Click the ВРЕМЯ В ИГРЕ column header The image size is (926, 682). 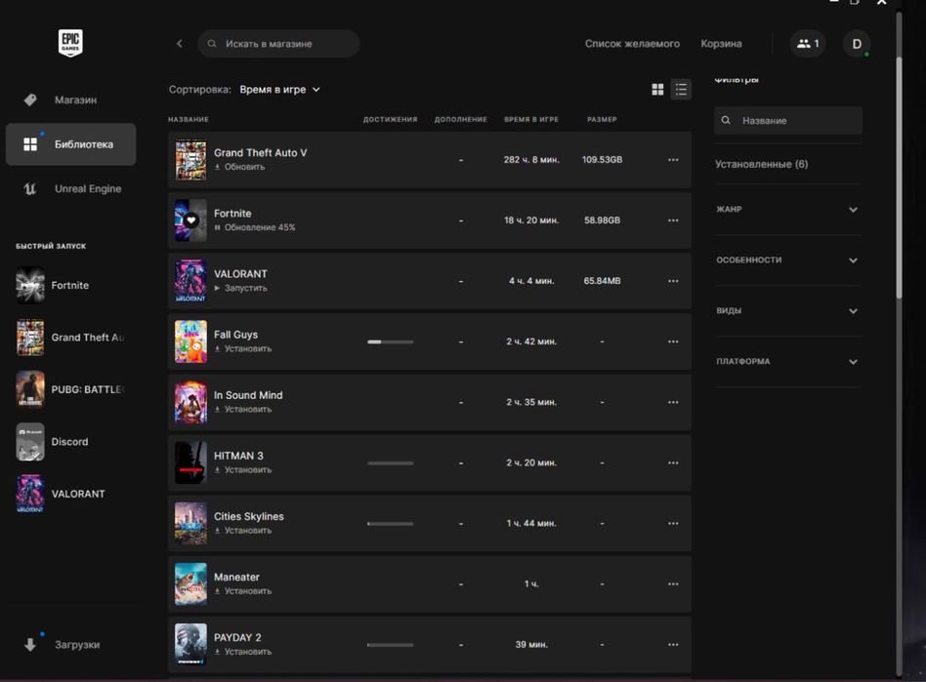tap(531, 119)
